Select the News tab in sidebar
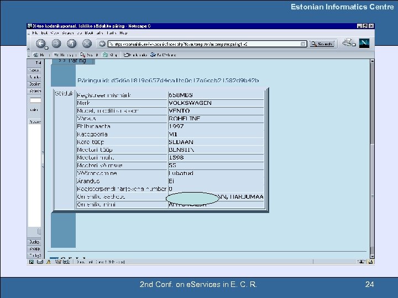Image resolution: width=398 pixels, height=298 pixels. click(34, 70)
